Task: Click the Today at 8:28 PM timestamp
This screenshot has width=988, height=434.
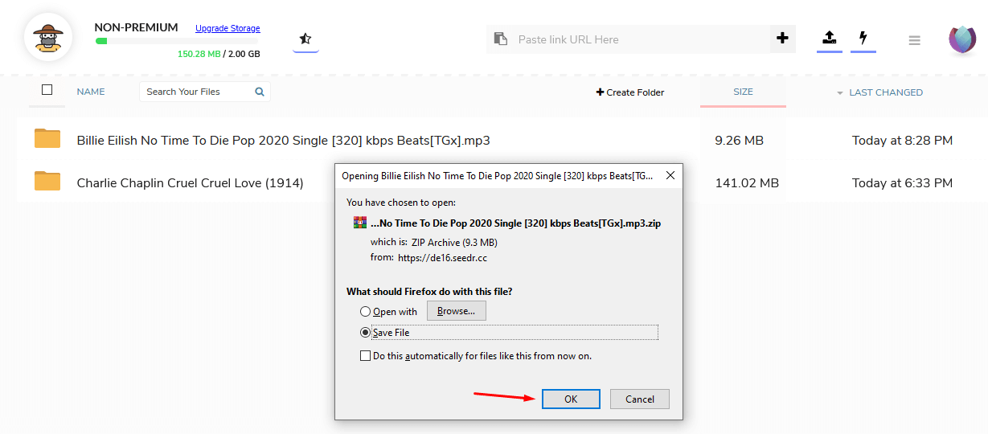Action: coord(902,140)
